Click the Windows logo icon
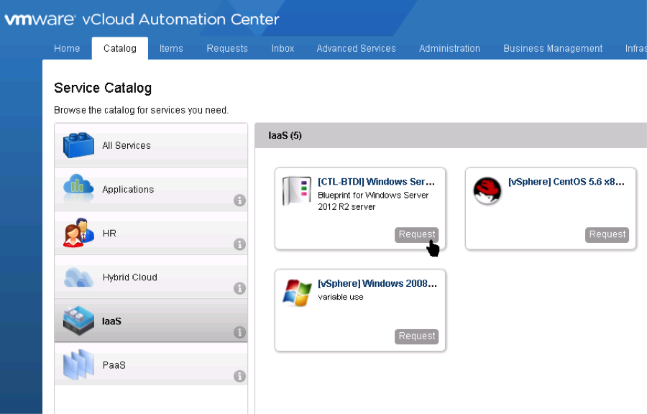647x414 pixels. (x=297, y=293)
